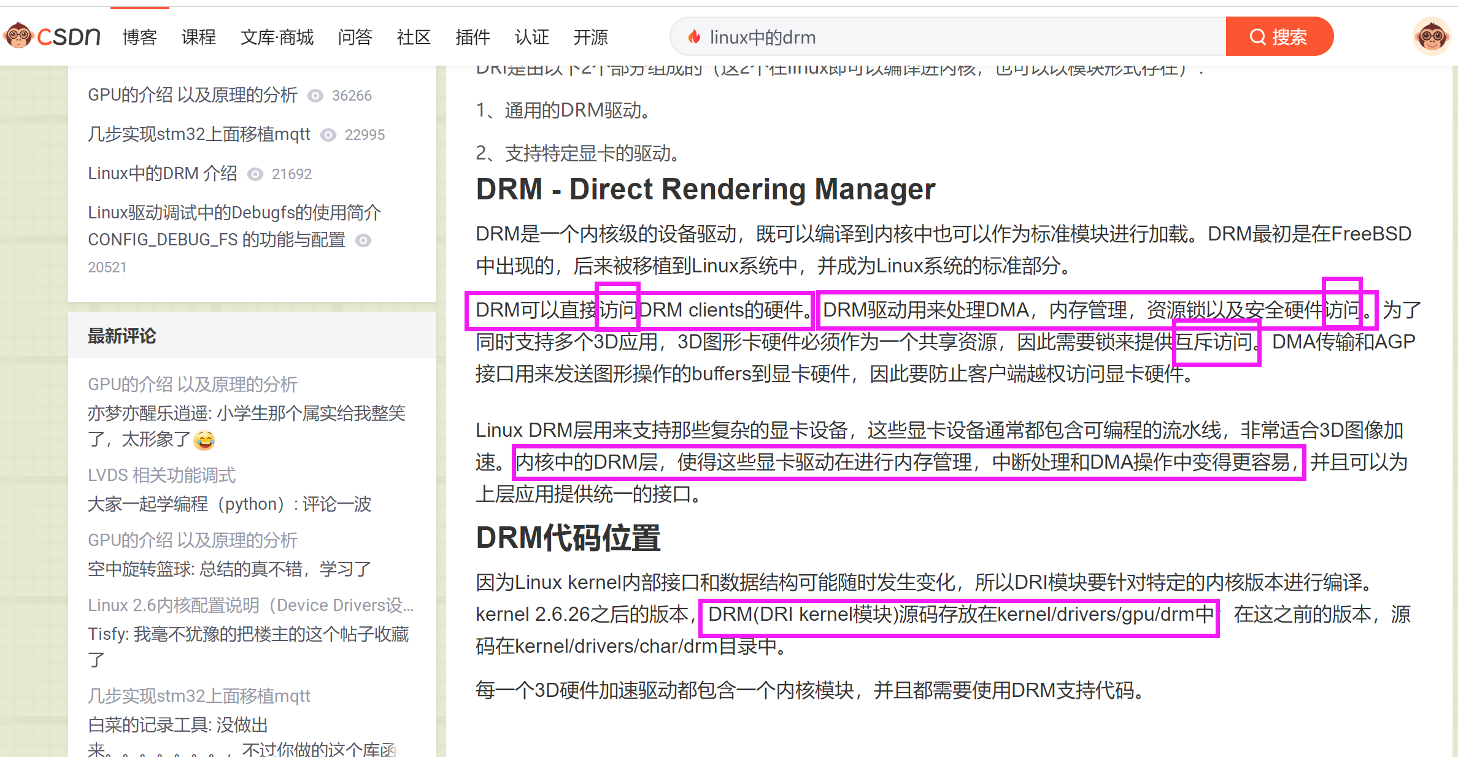Click the flame hot-search icon
The image size is (1458, 757).
694,37
